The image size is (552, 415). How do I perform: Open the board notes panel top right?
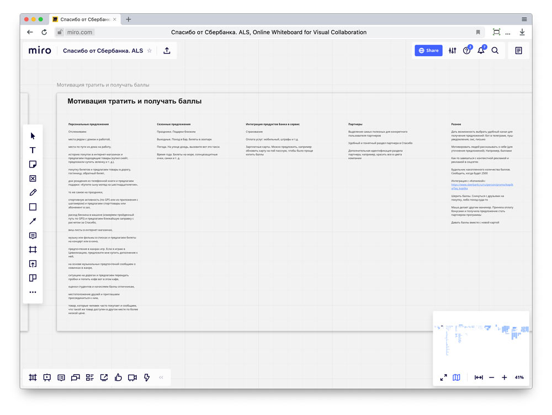pos(518,50)
